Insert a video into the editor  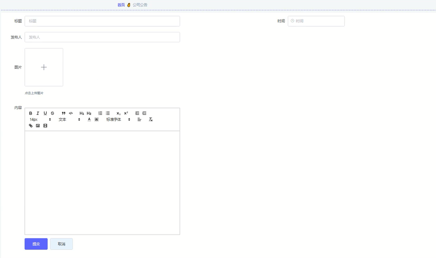click(x=45, y=125)
